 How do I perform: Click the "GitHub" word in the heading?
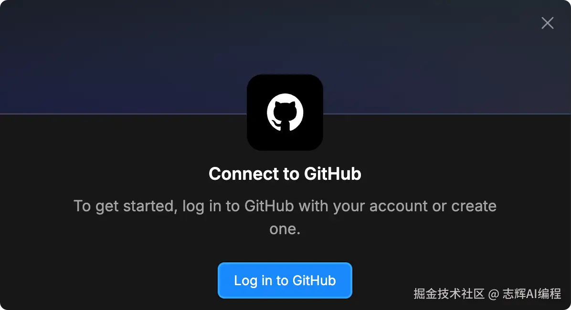click(x=332, y=174)
